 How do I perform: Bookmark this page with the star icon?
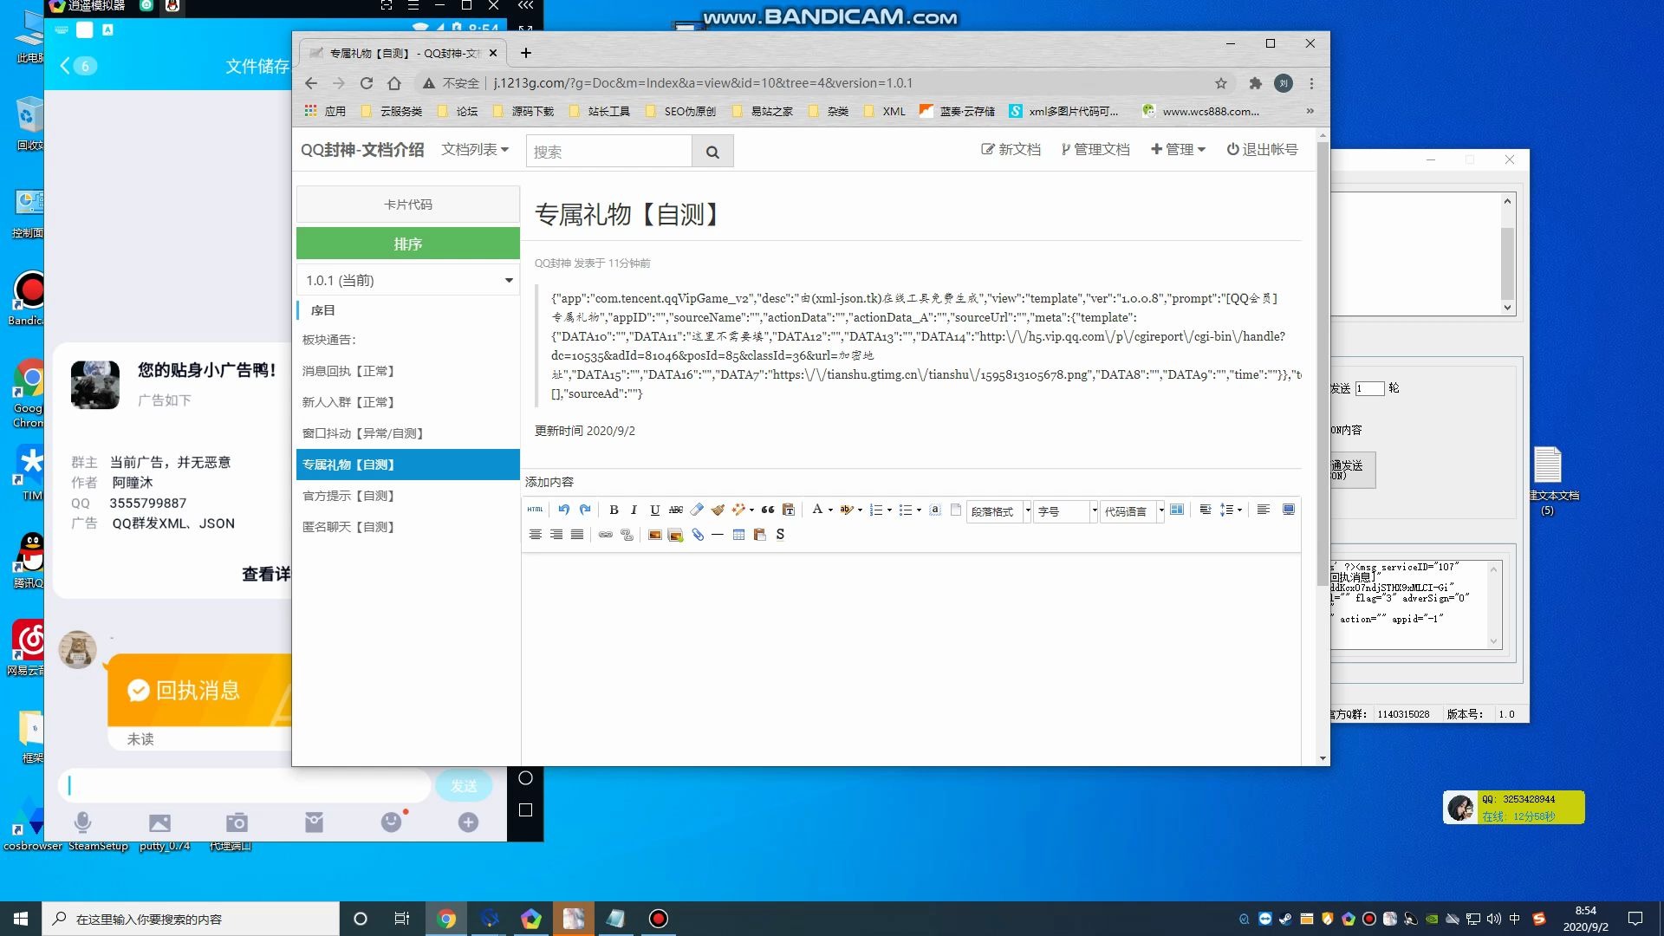point(1221,83)
